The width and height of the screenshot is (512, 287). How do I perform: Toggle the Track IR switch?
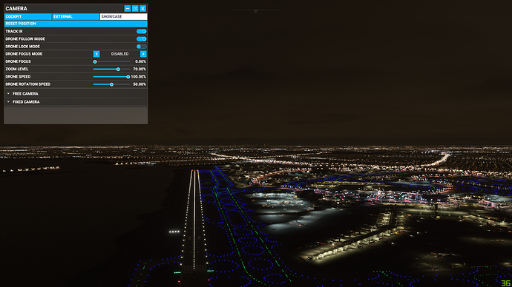[x=142, y=31]
